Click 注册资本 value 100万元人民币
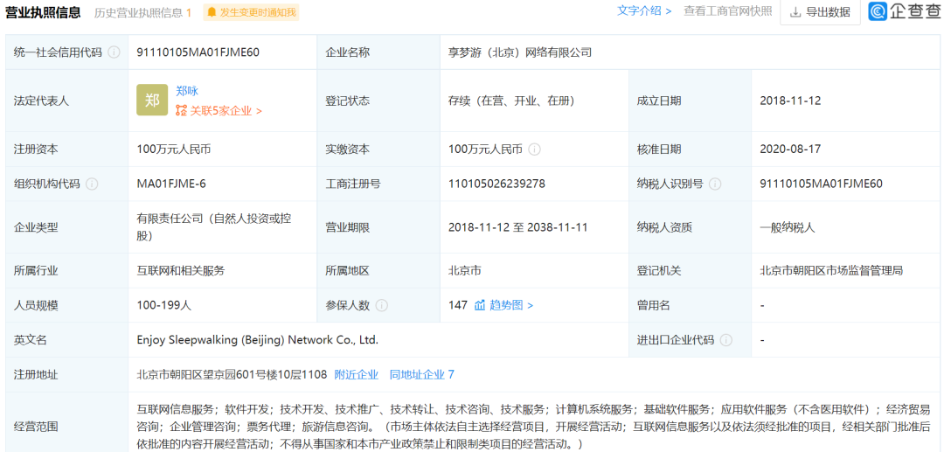The height and width of the screenshot is (452, 944). (173, 150)
